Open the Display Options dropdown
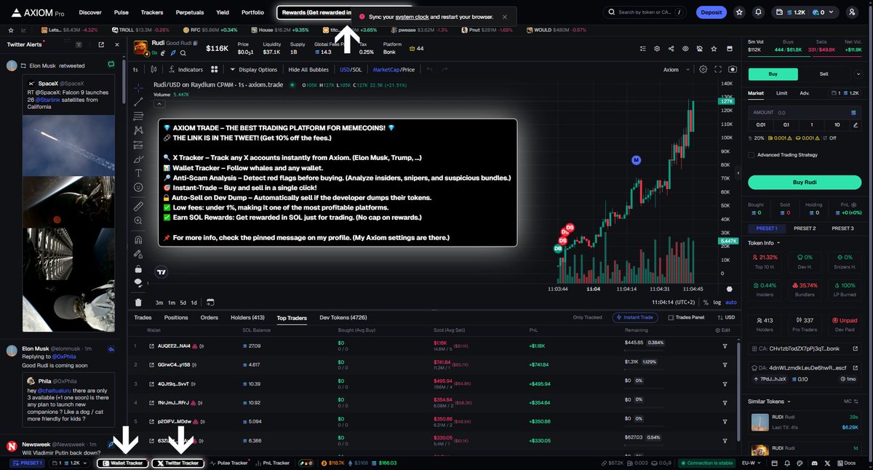873x470 pixels. [253, 70]
